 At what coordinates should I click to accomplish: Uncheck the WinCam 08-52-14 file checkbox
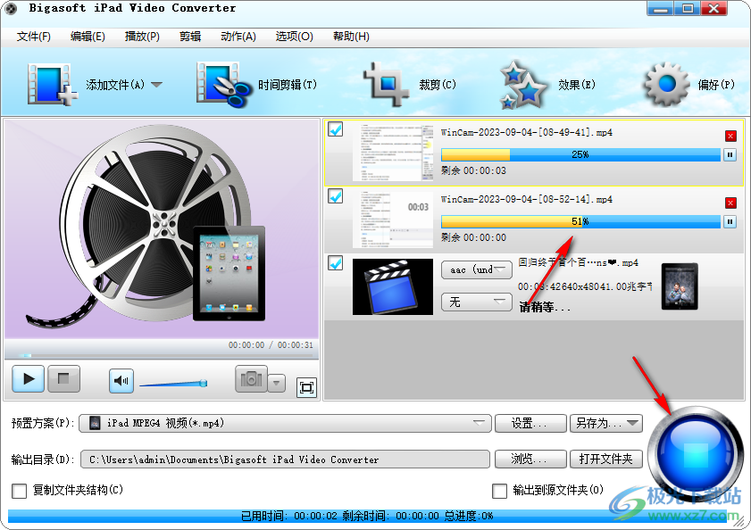pyautogui.click(x=335, y=195)
